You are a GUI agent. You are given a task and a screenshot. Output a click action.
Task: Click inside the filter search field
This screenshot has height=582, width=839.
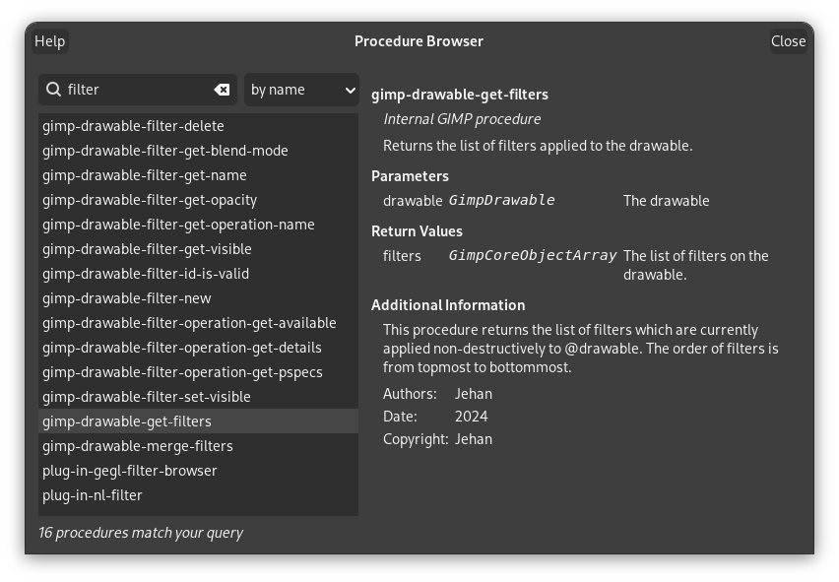(138, 90)
